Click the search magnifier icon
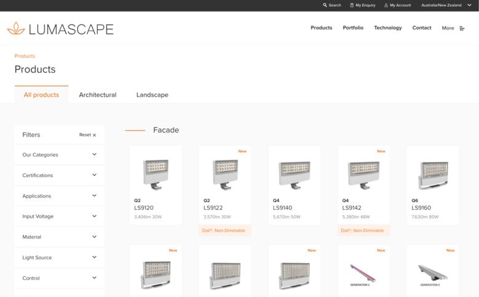The height and width of the screenshot is (297, 479). click(x=325, y=5)
